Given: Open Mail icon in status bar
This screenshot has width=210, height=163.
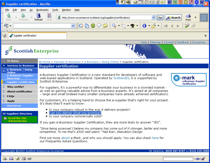Looking at the screenshot, I should coord(11,159).
